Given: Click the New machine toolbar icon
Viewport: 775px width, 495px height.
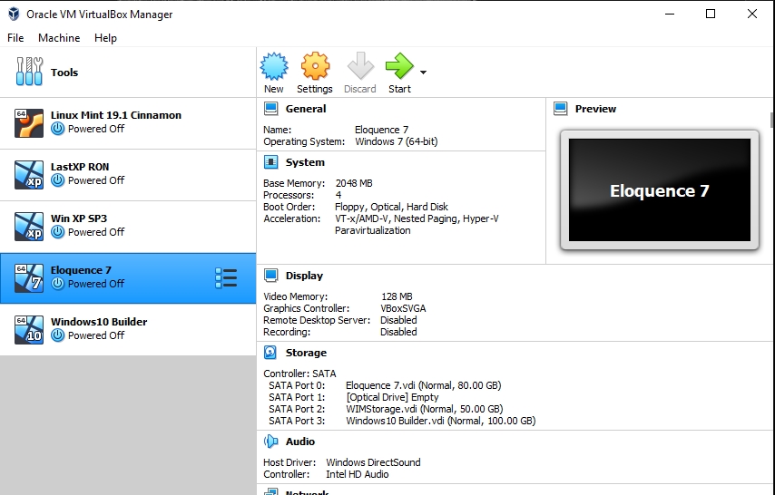Looking at the screenshot, I should (274, 67).
